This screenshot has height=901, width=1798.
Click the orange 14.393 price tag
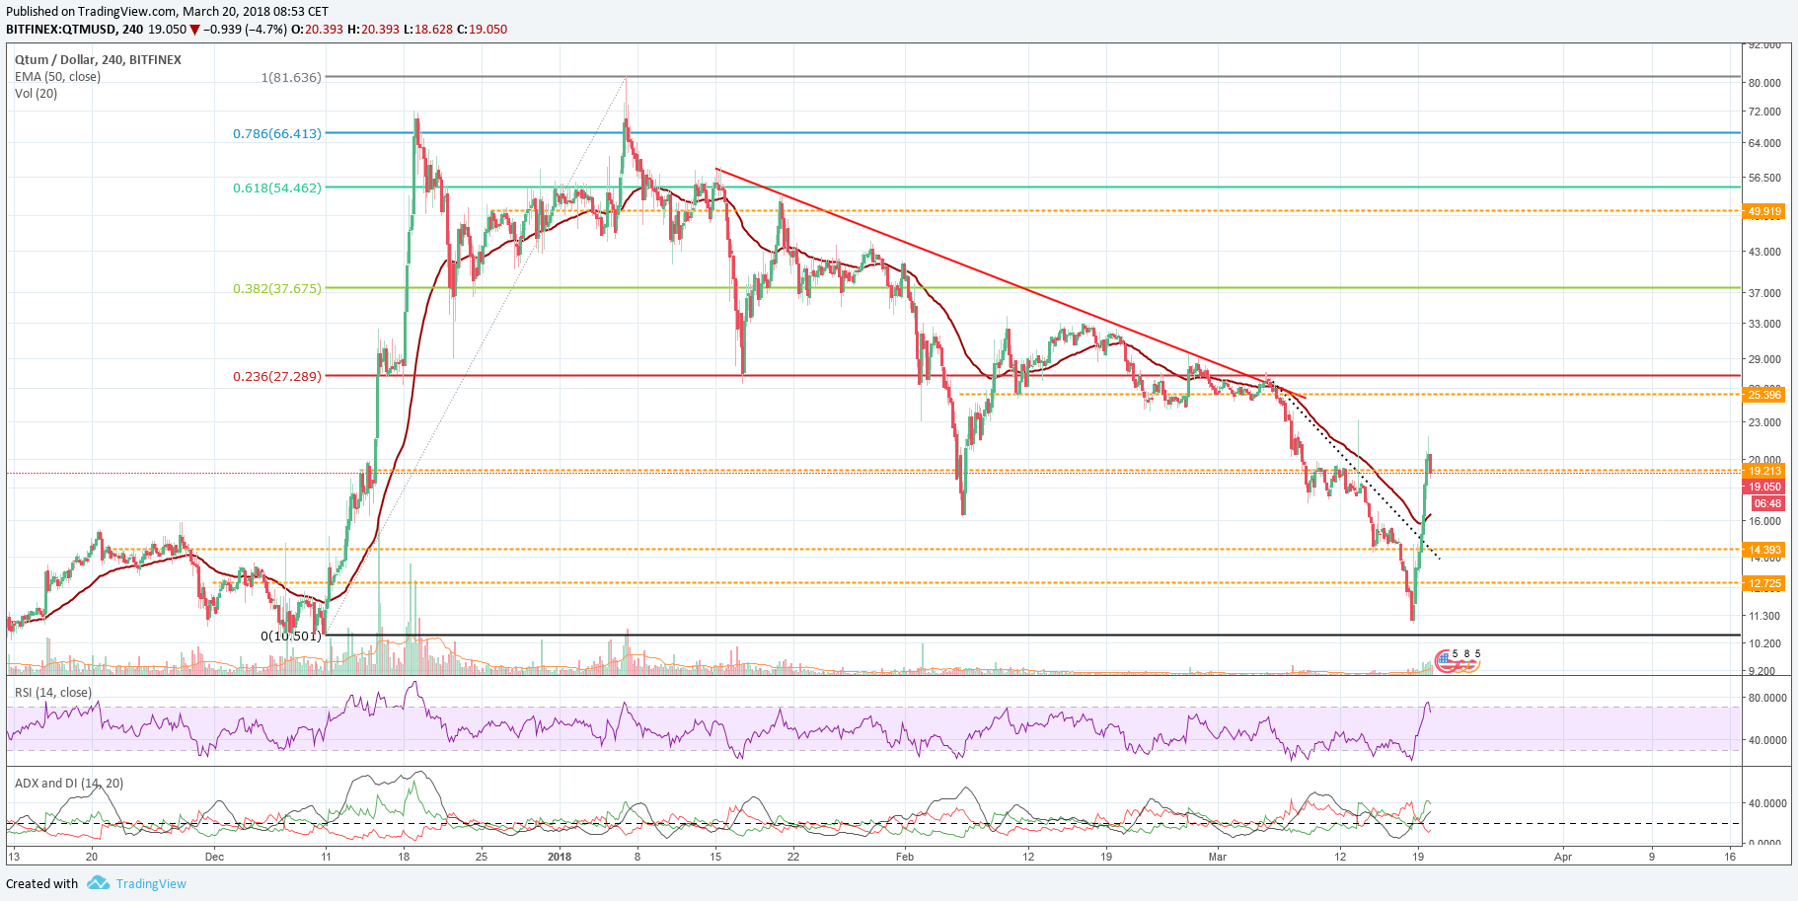(1764, 551)
